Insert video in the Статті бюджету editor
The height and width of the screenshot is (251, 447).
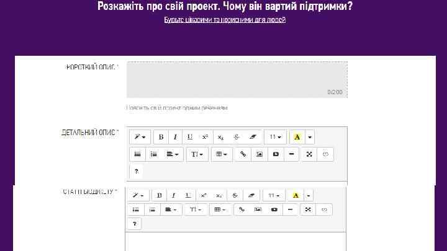274,209
